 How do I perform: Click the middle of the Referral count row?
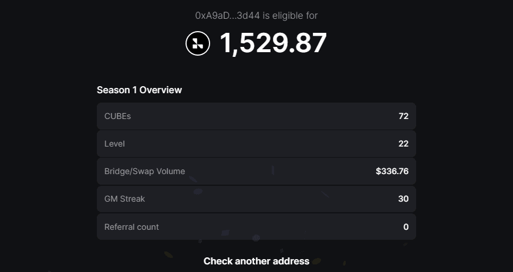256,227
